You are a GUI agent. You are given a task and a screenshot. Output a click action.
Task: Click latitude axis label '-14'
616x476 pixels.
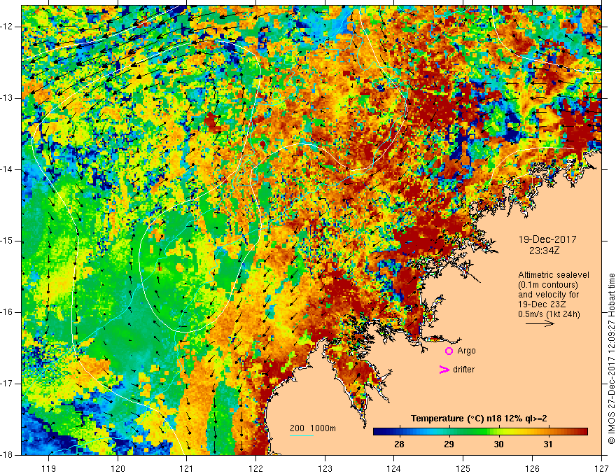[x=8, y=169]
